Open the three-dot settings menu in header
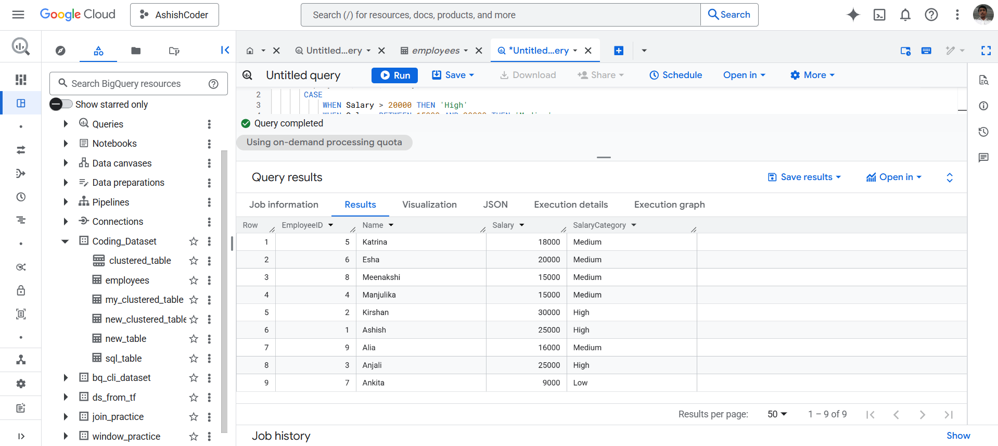 (x=957, y=15)
